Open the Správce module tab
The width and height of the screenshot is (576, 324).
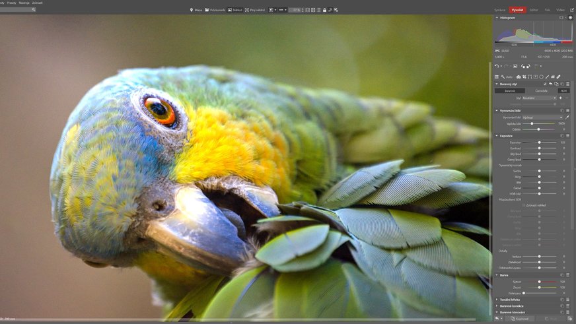(500, 10)
